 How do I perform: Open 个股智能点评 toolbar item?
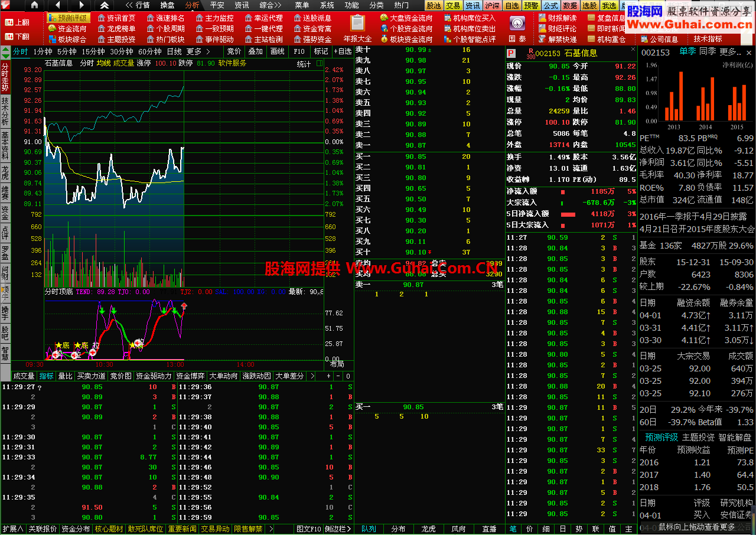point(470,39)
